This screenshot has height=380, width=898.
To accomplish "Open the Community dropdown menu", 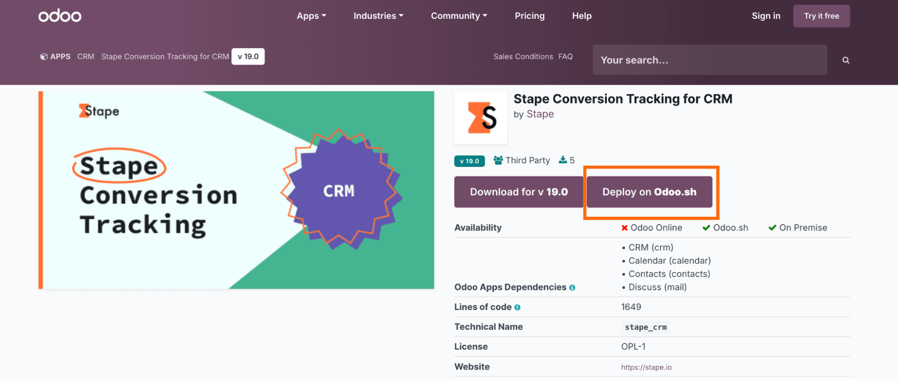I will pos(459,16).
